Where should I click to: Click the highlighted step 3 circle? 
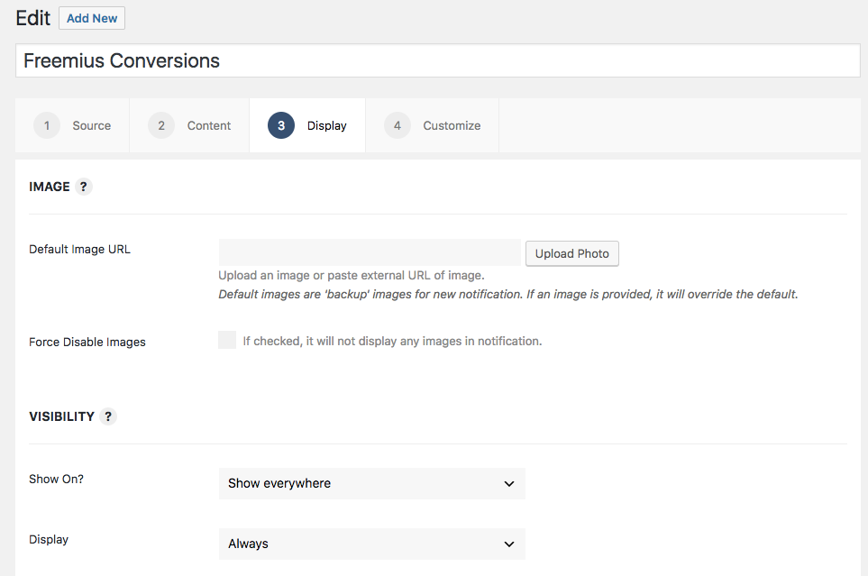pyautogui.click(x=281, y=125)
